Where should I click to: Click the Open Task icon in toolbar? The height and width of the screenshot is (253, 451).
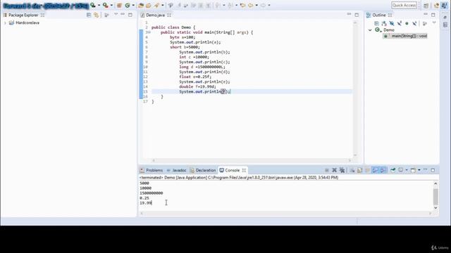(149, 5)
